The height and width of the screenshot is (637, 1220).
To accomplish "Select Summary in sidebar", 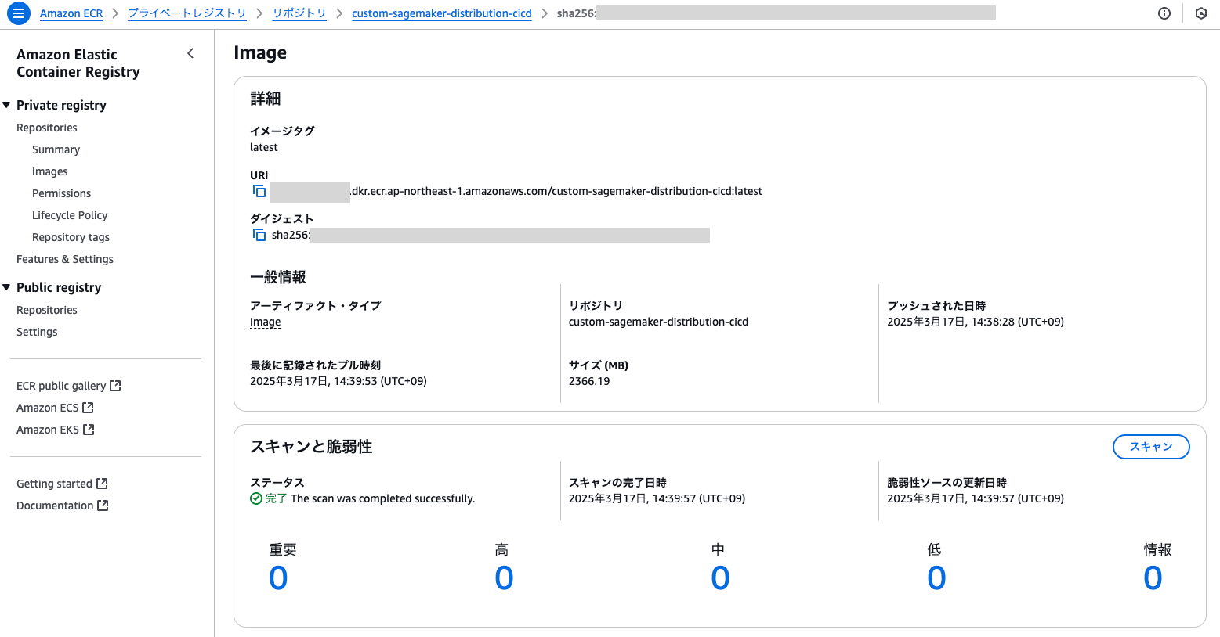I will click(x=56, y=149).
